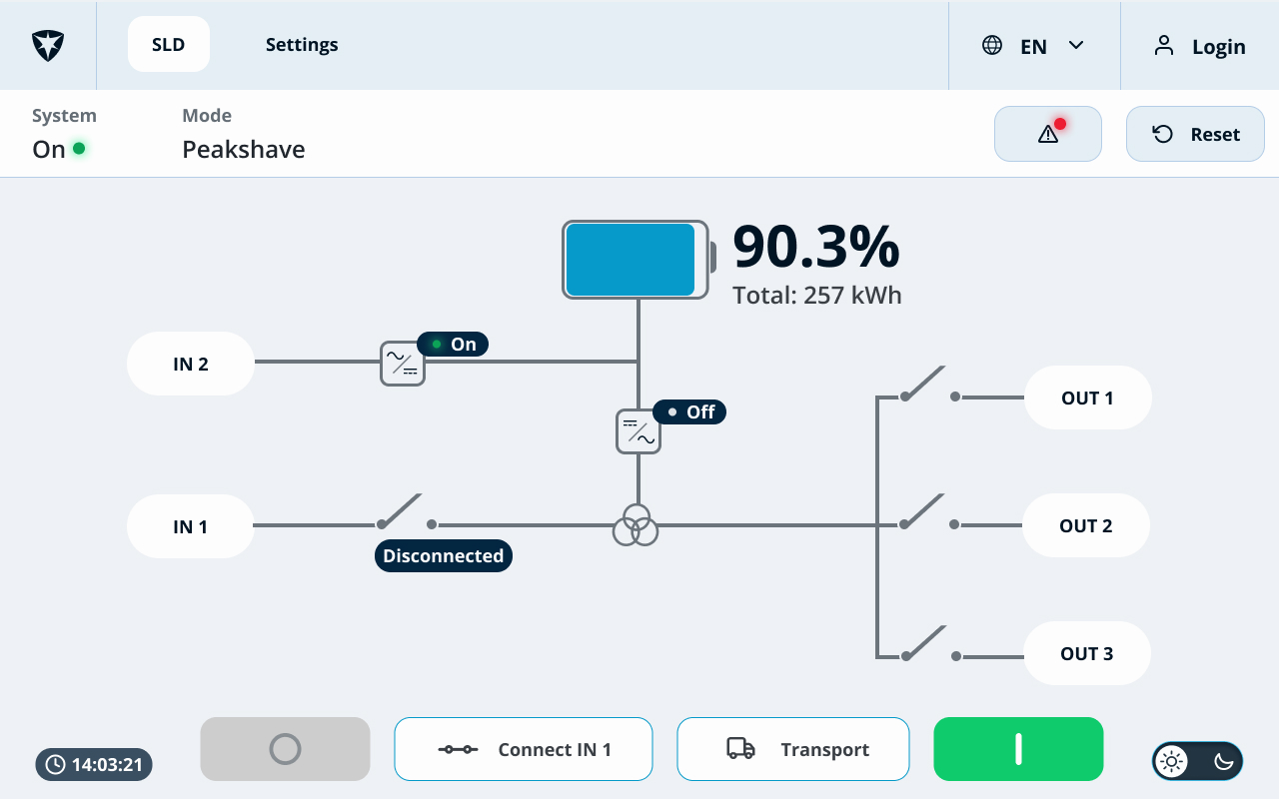This screenshot has height=799, width=1279.
Task: Click the Connect IN 1 button
Action: [x=524, y=749]
